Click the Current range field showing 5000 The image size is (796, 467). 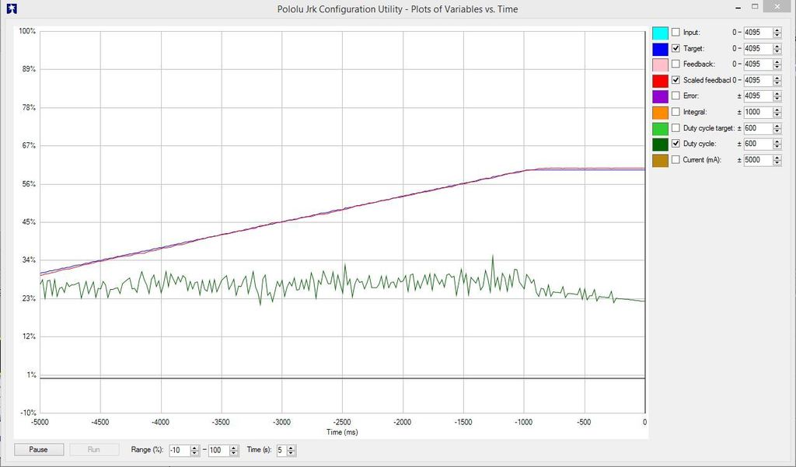[x=758, y=160]
